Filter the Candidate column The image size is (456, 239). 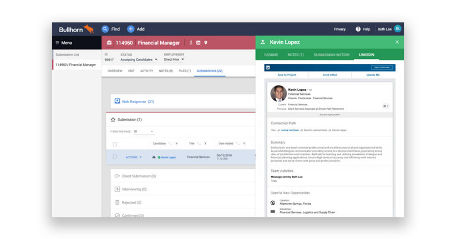(x=176, y=143)
